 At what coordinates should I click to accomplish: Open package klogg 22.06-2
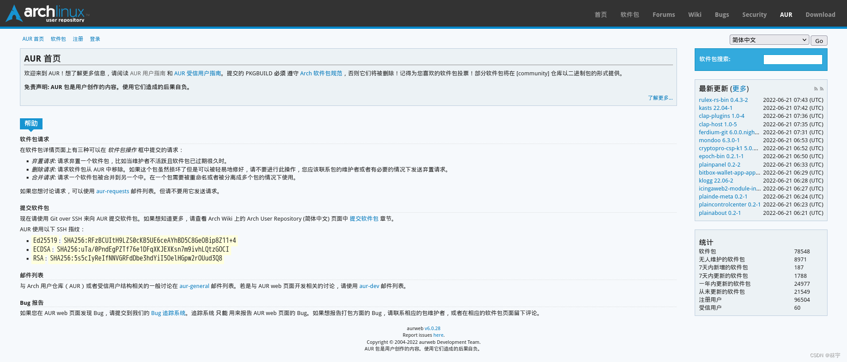coord(716,181)
